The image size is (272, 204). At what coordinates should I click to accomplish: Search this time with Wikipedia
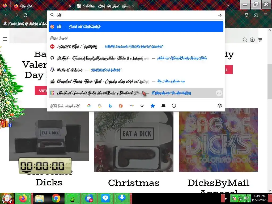tap(142, 106)
